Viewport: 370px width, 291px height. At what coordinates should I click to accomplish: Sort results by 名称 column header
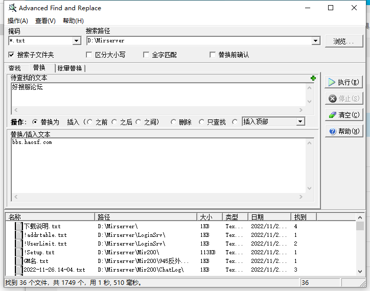[50, 217]
